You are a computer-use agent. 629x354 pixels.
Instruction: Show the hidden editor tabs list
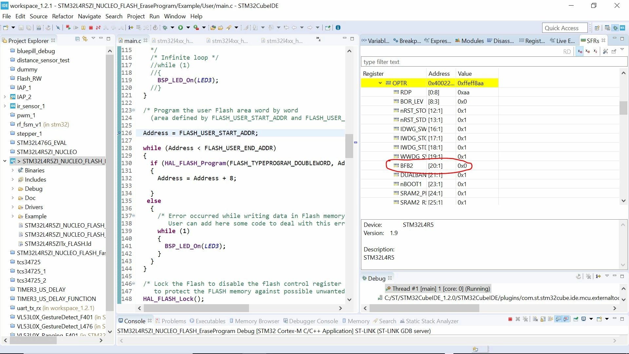point(318,39)
